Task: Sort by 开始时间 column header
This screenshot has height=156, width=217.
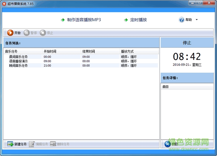Action: pyautogui.click(x=61, y=51)
